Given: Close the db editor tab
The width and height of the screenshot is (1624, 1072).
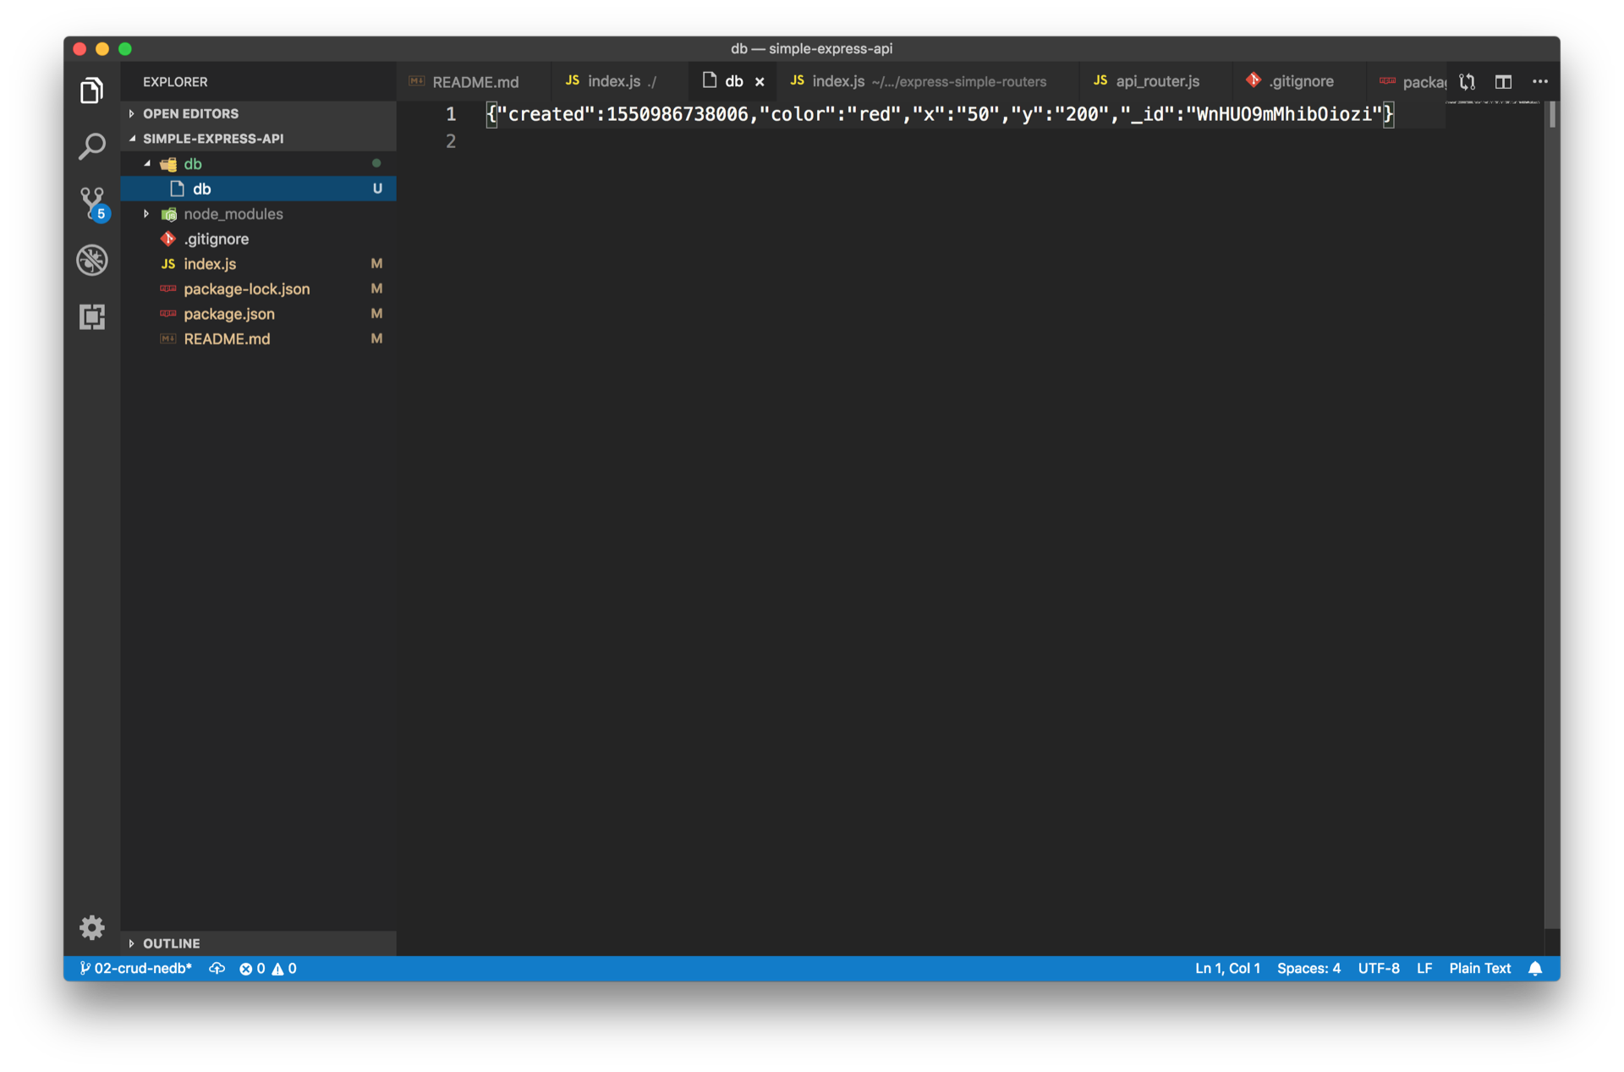Looking at the screenshot, I should tap(760, 82).
